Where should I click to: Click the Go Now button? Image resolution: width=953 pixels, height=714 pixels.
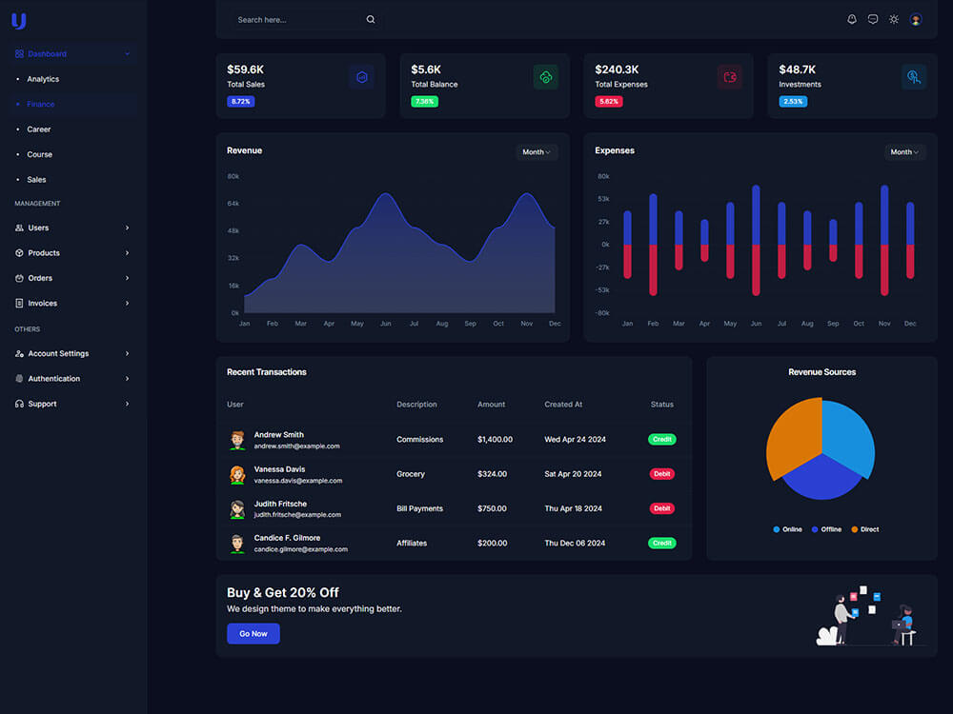pyautogui.click(x=253, y=633)
